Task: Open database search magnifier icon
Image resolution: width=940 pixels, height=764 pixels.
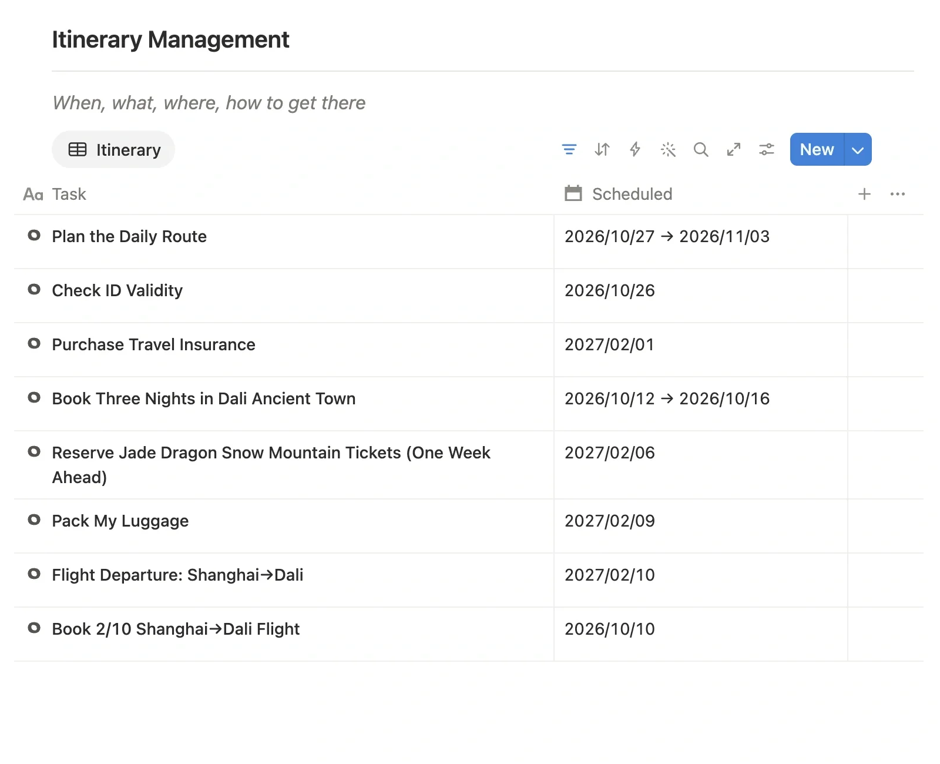Action: tap(701, 149)
